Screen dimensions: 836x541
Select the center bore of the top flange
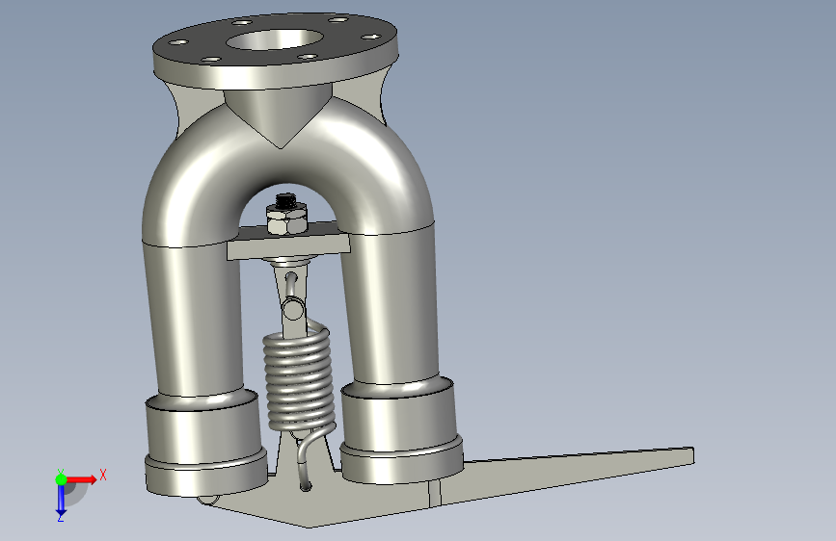(x=275, y=39)
